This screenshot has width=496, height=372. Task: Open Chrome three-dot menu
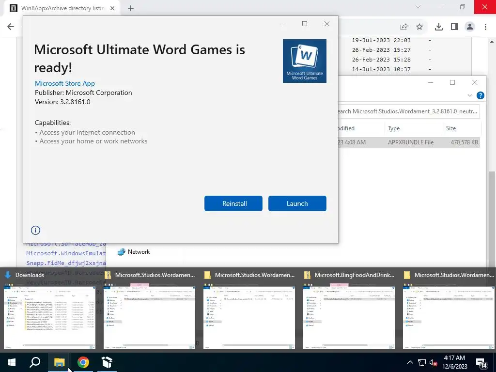[x=485, y=27]
